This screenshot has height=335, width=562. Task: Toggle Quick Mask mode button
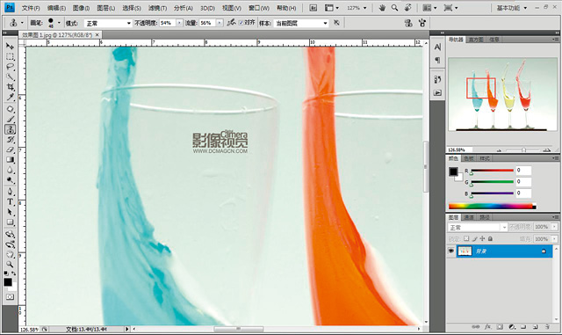[x=10, y=297]
